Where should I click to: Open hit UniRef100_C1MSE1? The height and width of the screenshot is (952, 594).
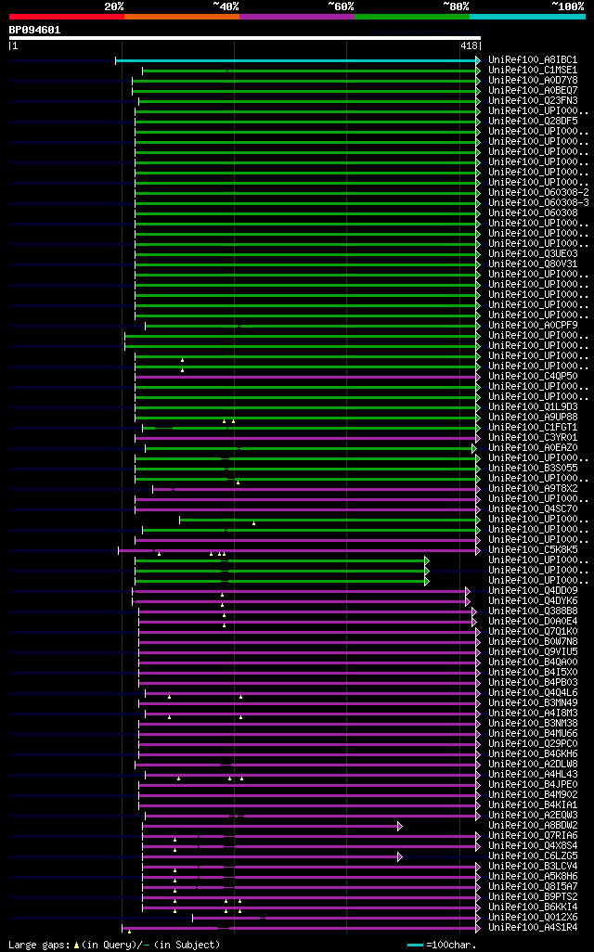(533, 71)
